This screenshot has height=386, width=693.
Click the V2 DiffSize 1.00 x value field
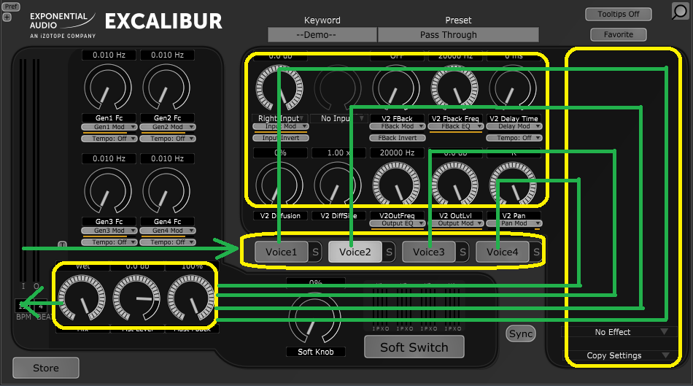pyautogui.click(x=339, y=153)
